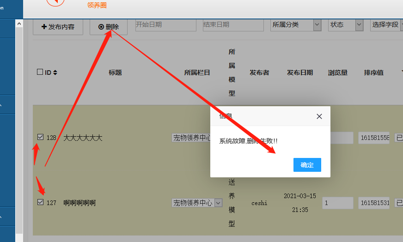
Task: Click the 开始日期 start date field
Action: coord(165,25)
